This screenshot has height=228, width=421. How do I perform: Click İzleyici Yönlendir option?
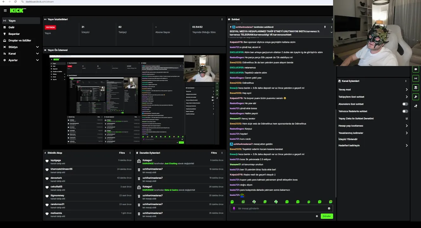pos(348,139)
